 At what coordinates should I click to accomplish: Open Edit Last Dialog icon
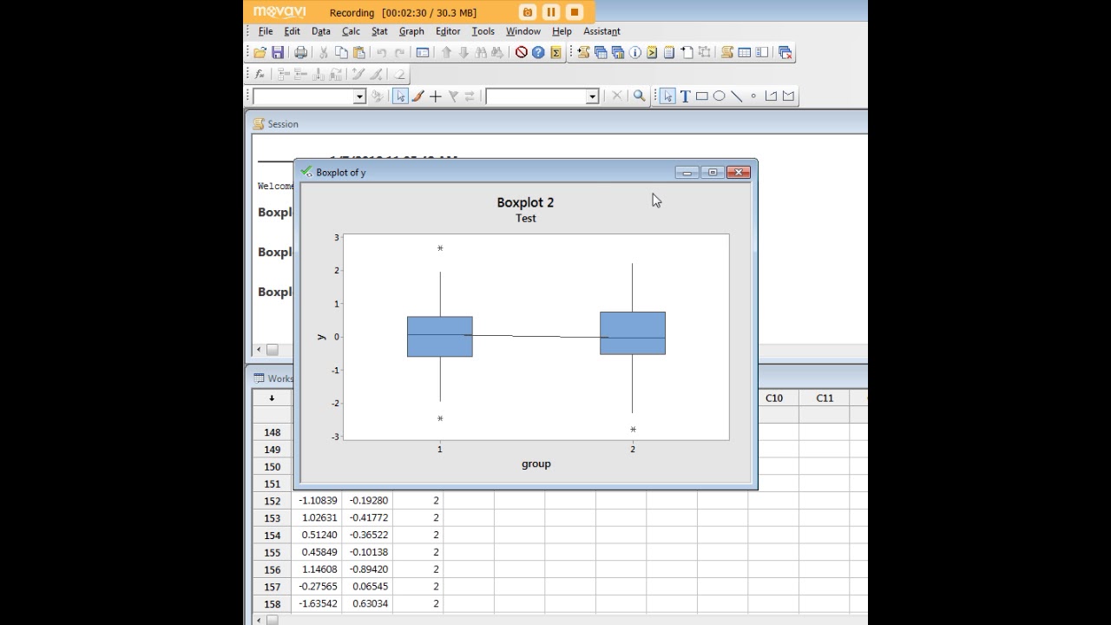[423, 52]
